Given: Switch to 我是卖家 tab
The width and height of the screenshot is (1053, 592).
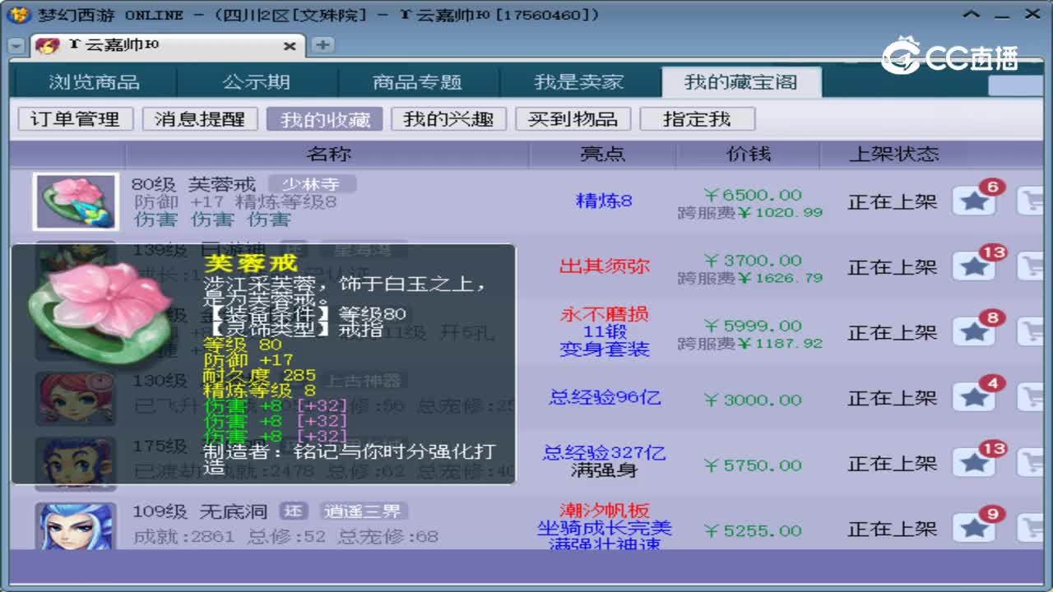Looking at the screenshot, I should [x=579, y=82].
